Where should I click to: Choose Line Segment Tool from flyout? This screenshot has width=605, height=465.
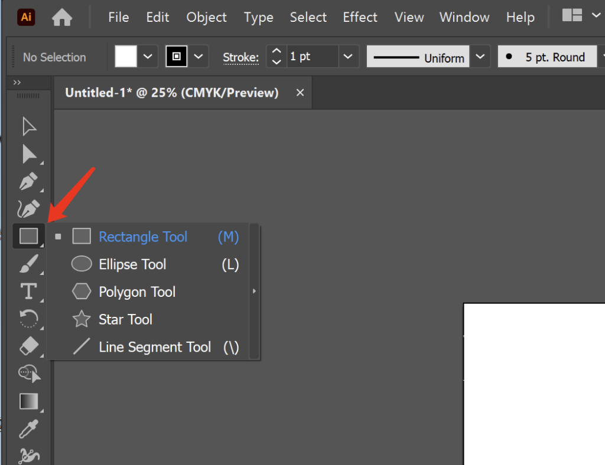click(154, 347)
